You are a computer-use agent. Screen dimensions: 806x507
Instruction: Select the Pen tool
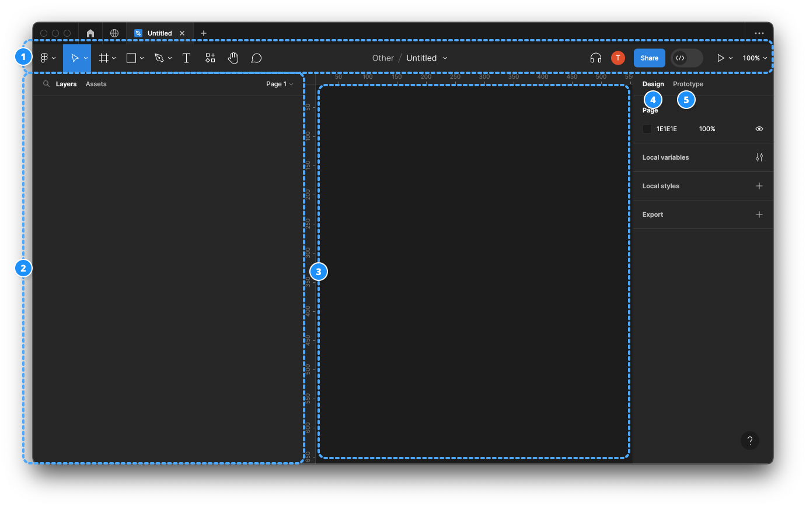[x=159, y=58]
